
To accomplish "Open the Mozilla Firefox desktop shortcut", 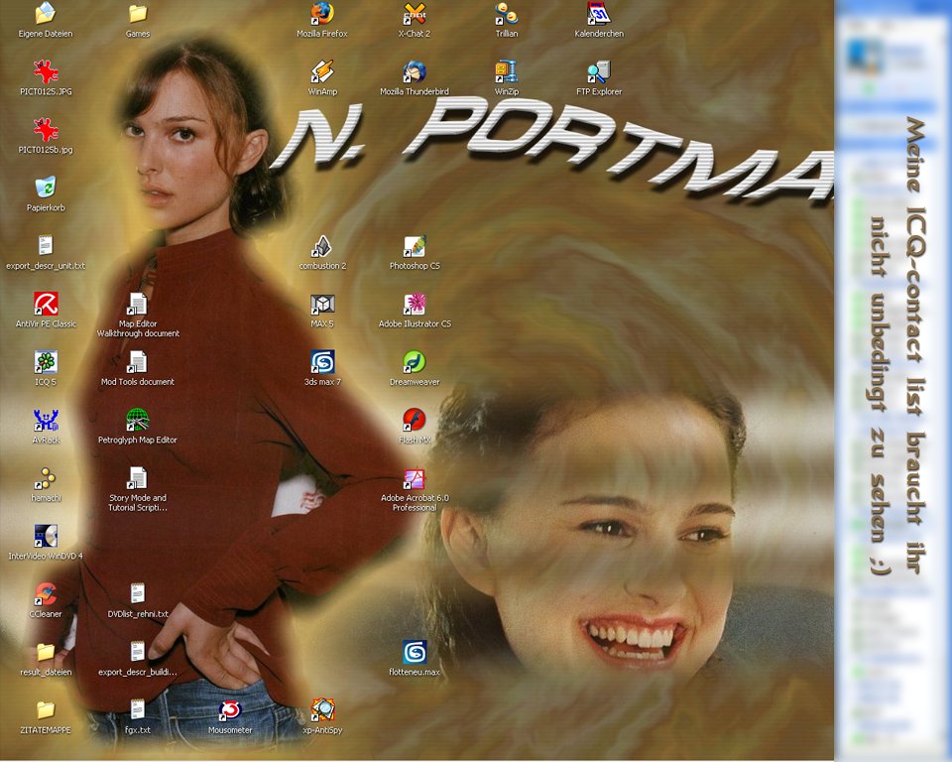I will (x=322, y=15).
